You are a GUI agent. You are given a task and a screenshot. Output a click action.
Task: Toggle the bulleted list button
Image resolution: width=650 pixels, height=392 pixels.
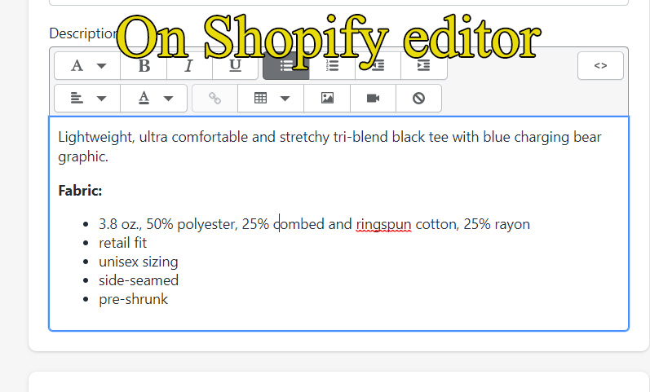coord(286,65)
